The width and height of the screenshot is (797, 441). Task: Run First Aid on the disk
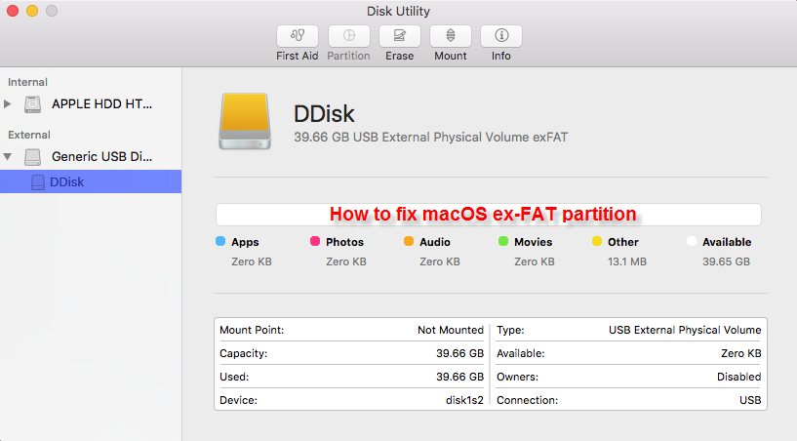click(298, 35)
